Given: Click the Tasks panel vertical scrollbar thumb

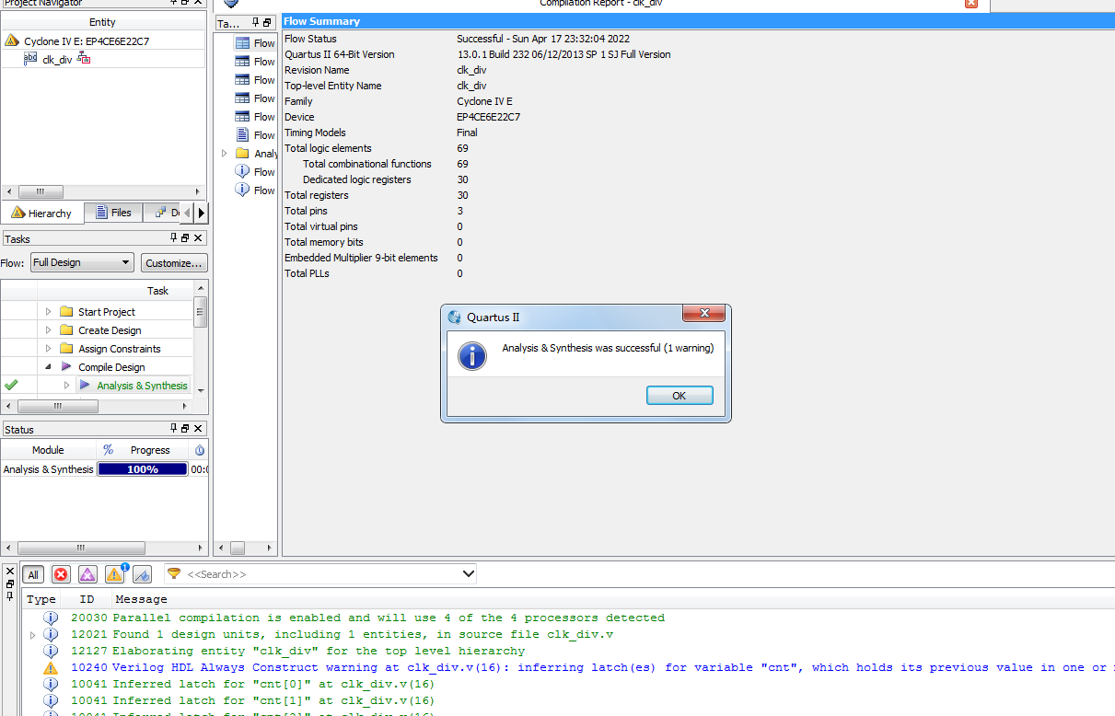Looking at the screenshot, I should tap(200, 312).
